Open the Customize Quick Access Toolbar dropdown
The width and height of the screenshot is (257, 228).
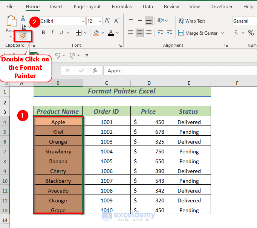[87, 55]
